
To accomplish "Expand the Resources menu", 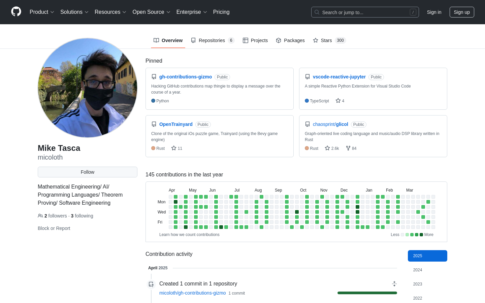I will click(110, 12).
